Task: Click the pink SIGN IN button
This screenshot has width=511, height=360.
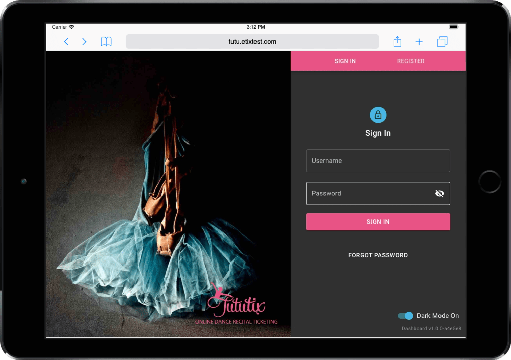Action: (378, 222)
